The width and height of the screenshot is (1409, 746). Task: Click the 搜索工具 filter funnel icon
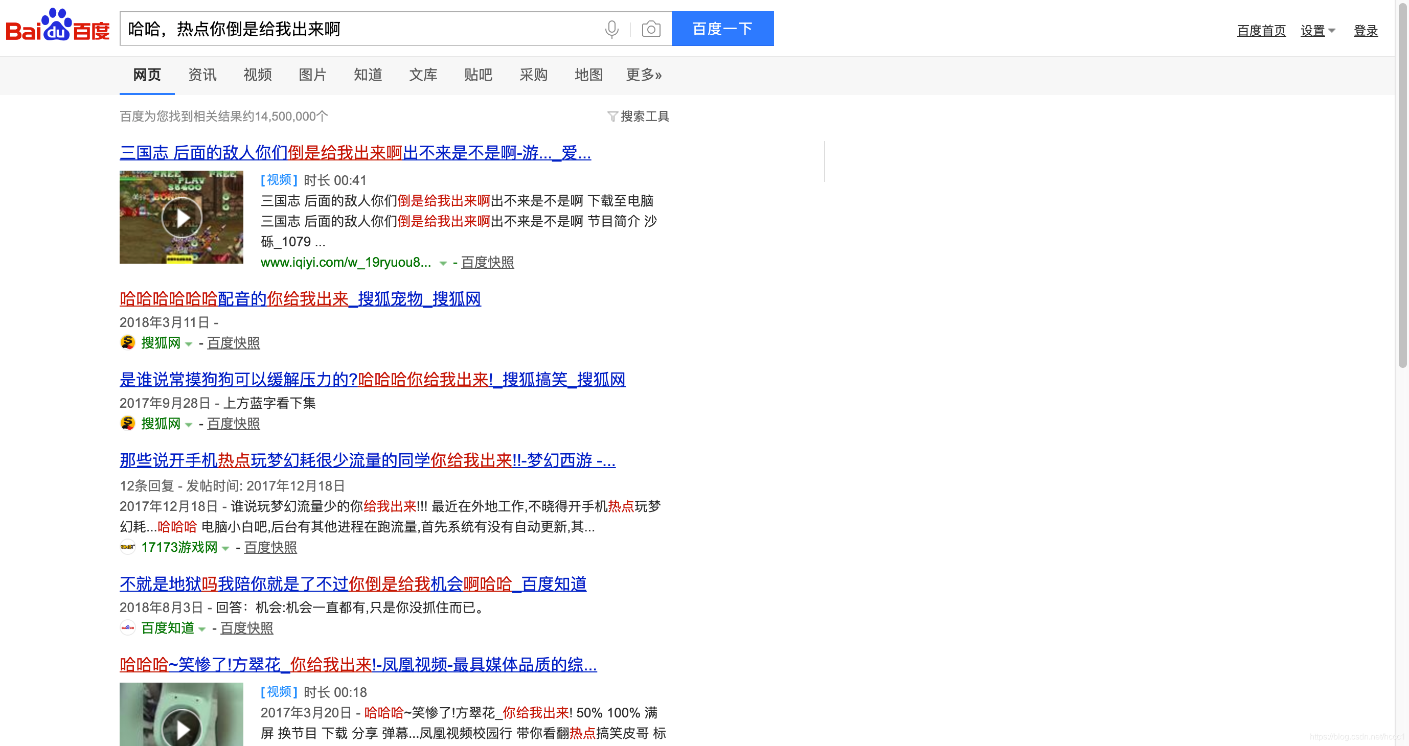[x=612, y=116]
